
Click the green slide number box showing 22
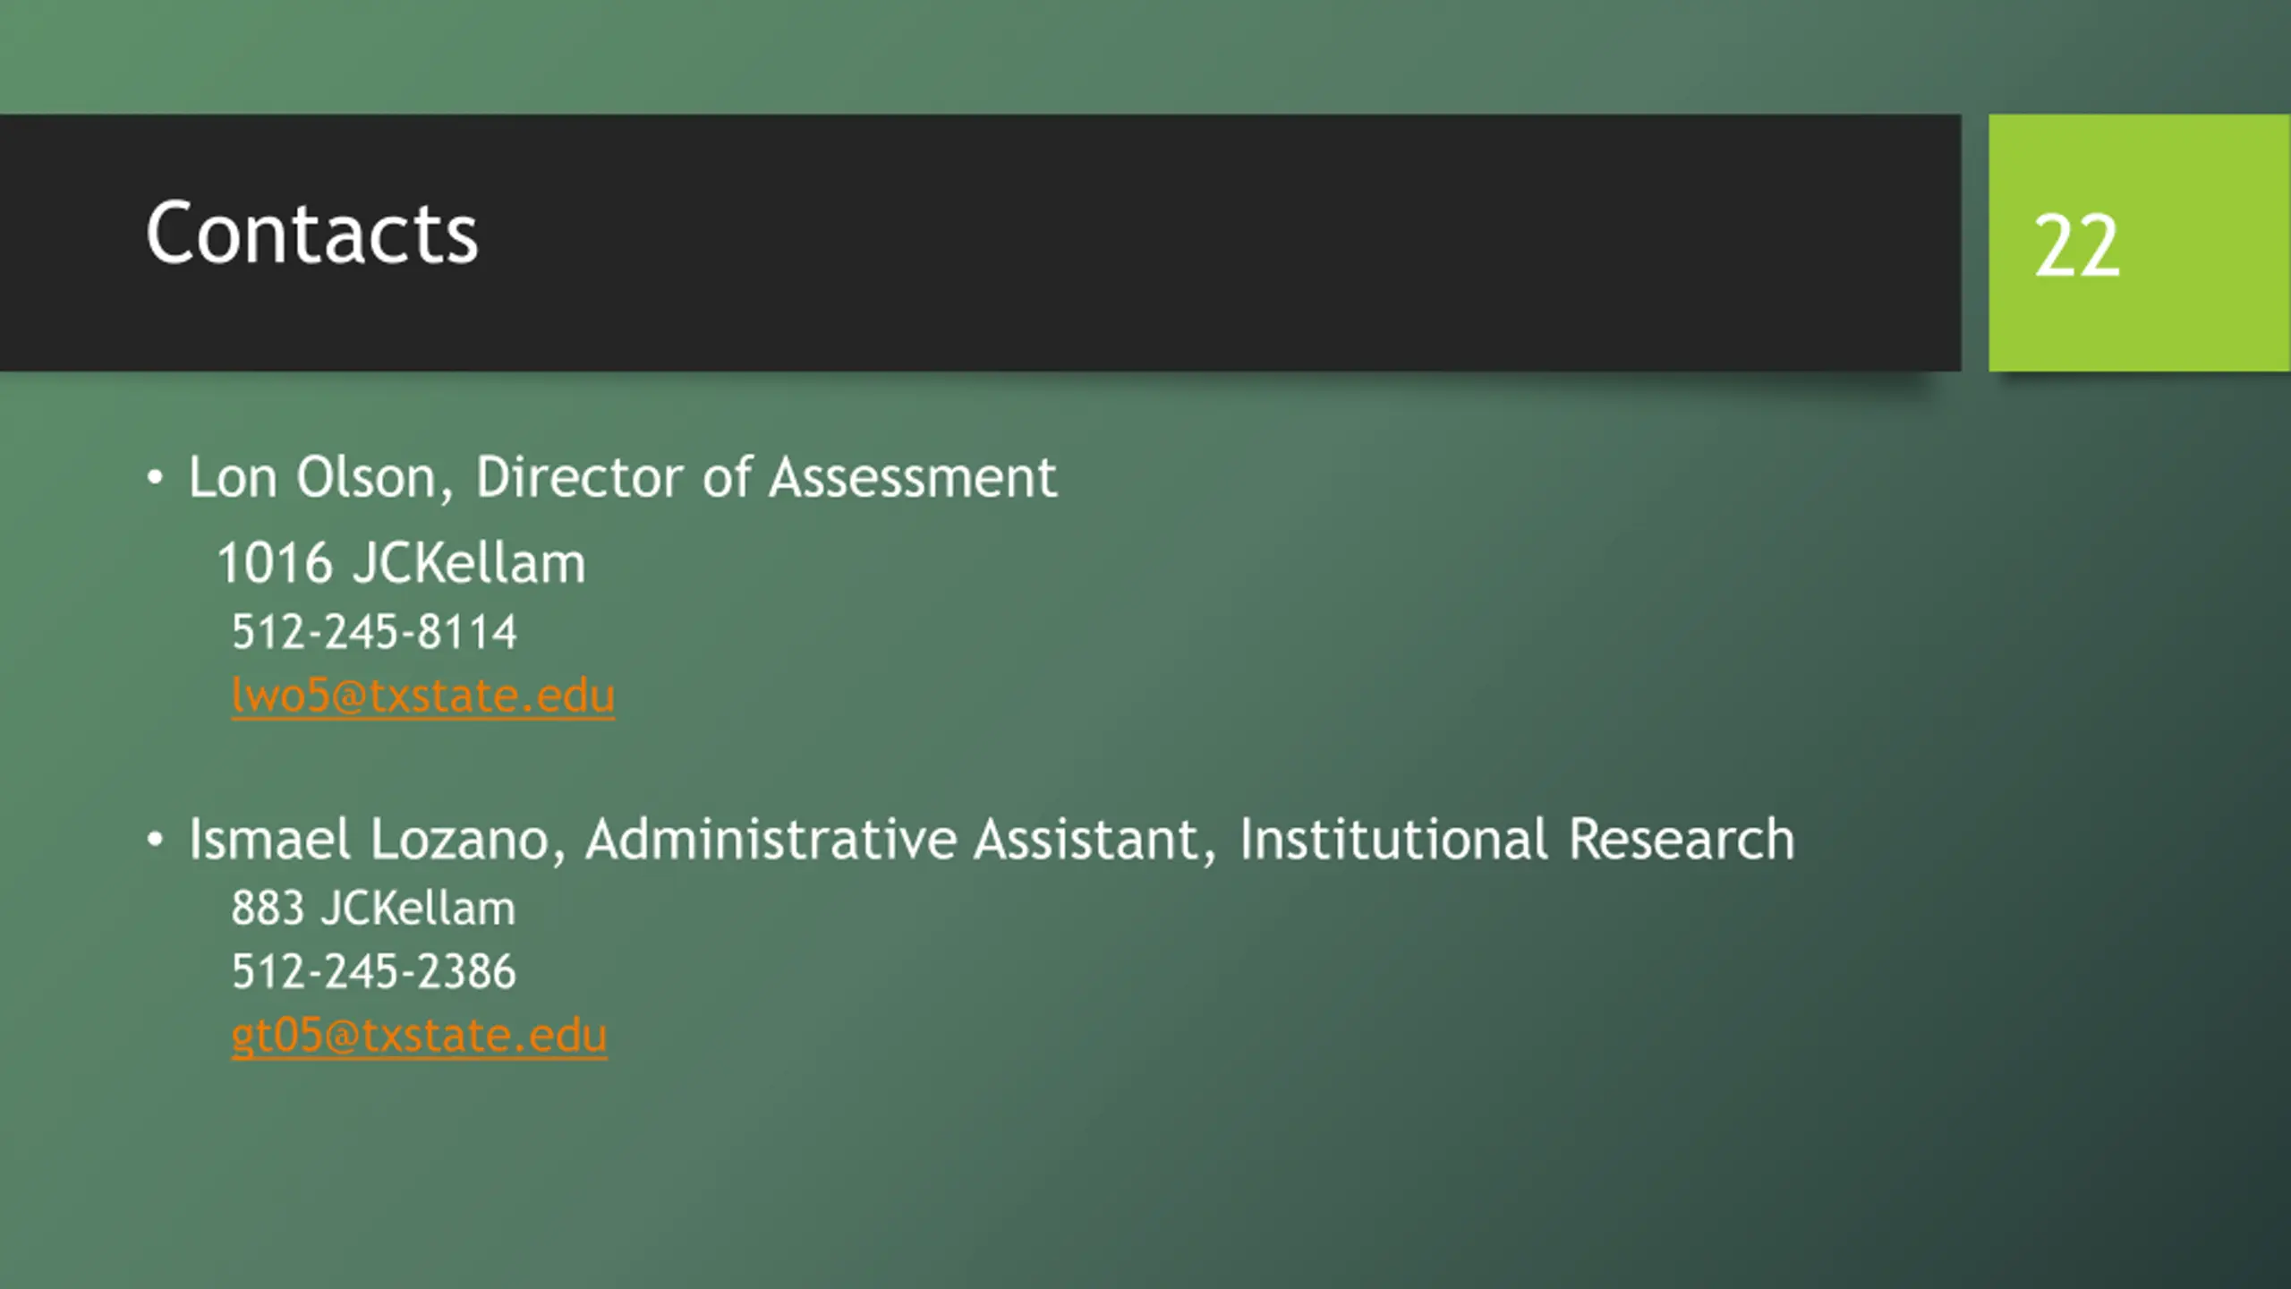[x=2139, y=243]
